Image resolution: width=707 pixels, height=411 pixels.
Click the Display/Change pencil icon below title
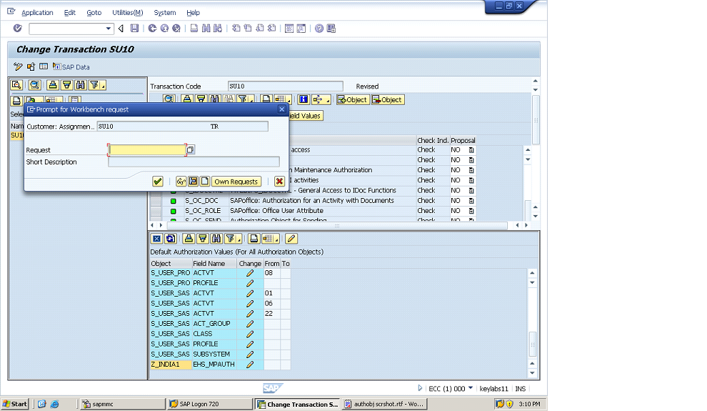click(x=18, y=66)
